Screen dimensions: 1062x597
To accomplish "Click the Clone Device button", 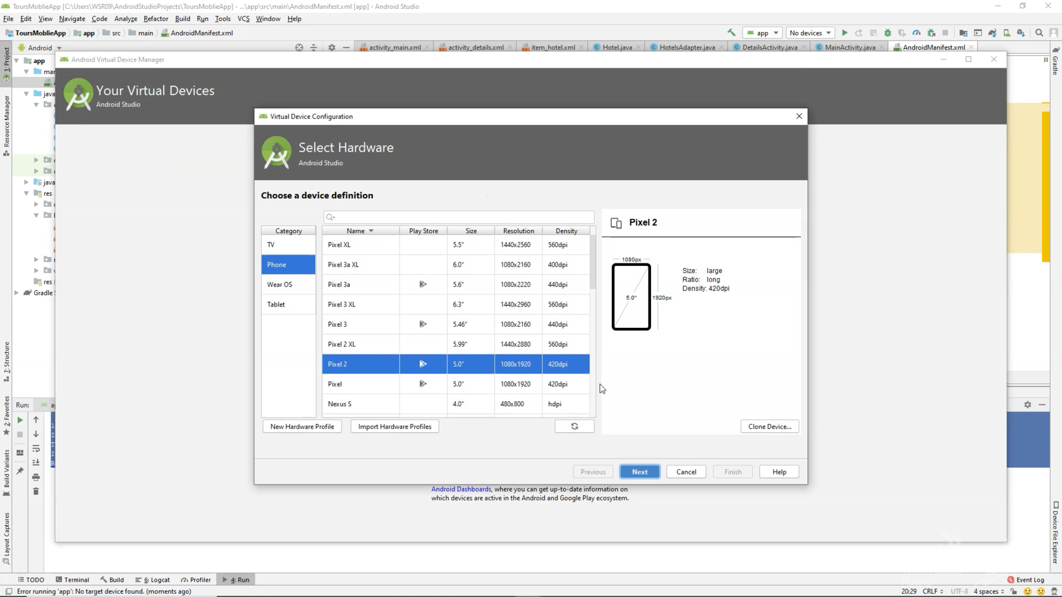I will pyautogui.click(x=769, y=426).
